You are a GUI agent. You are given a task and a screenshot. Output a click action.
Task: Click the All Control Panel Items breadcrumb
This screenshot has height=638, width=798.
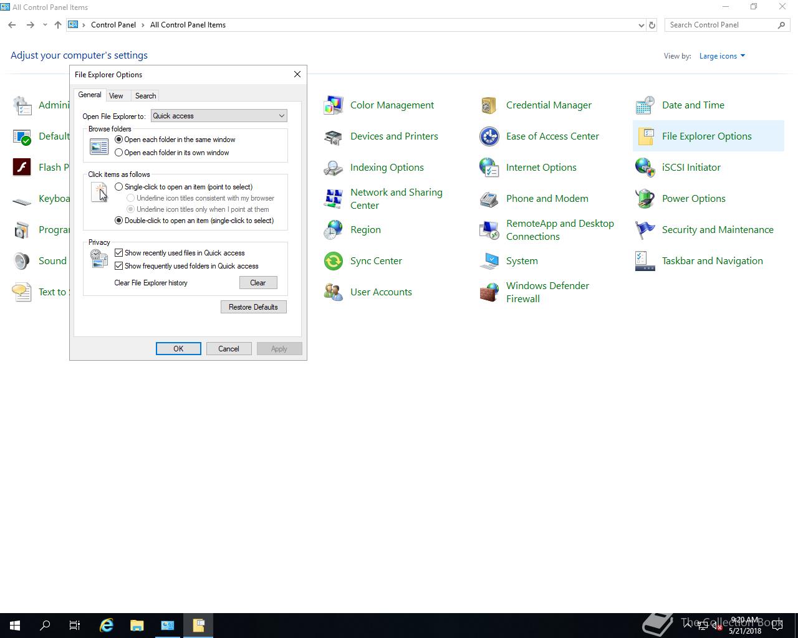coord(188,25)
